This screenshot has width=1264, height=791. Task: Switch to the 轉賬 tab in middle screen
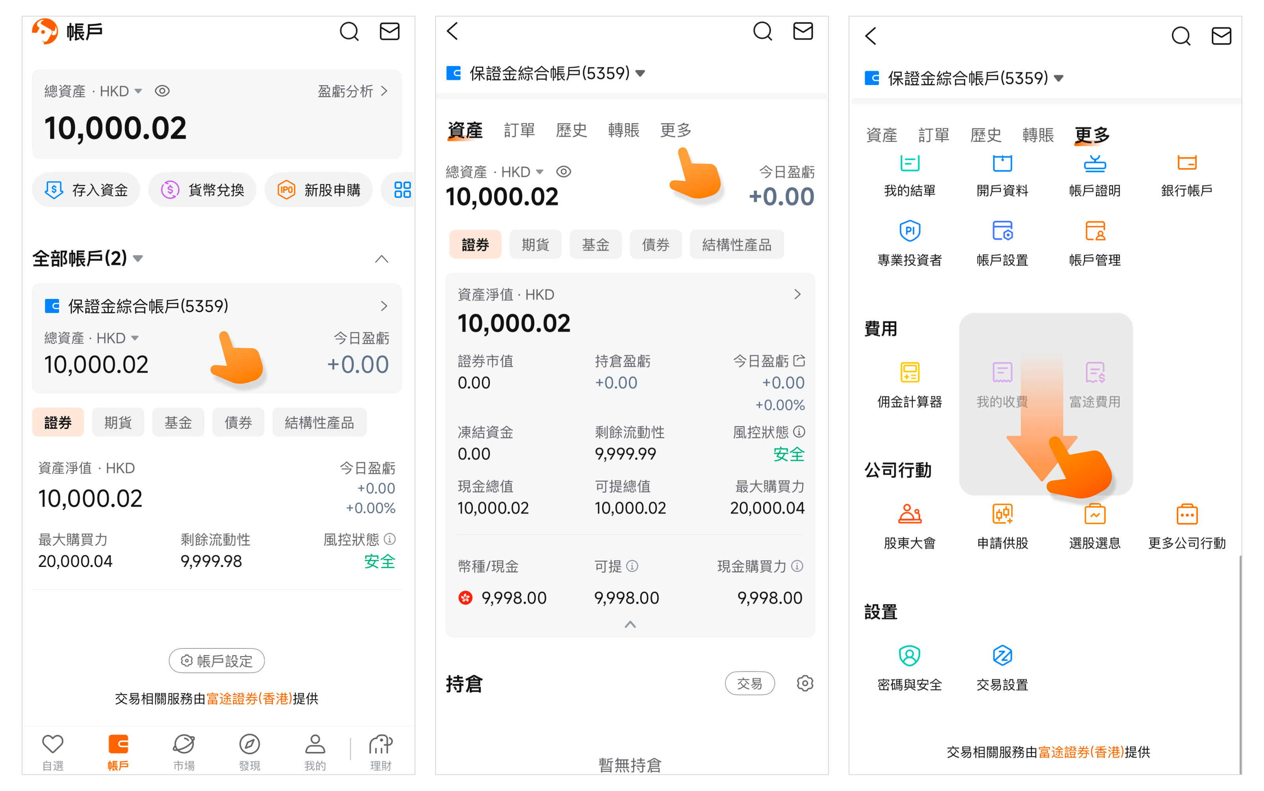[623, 130]
